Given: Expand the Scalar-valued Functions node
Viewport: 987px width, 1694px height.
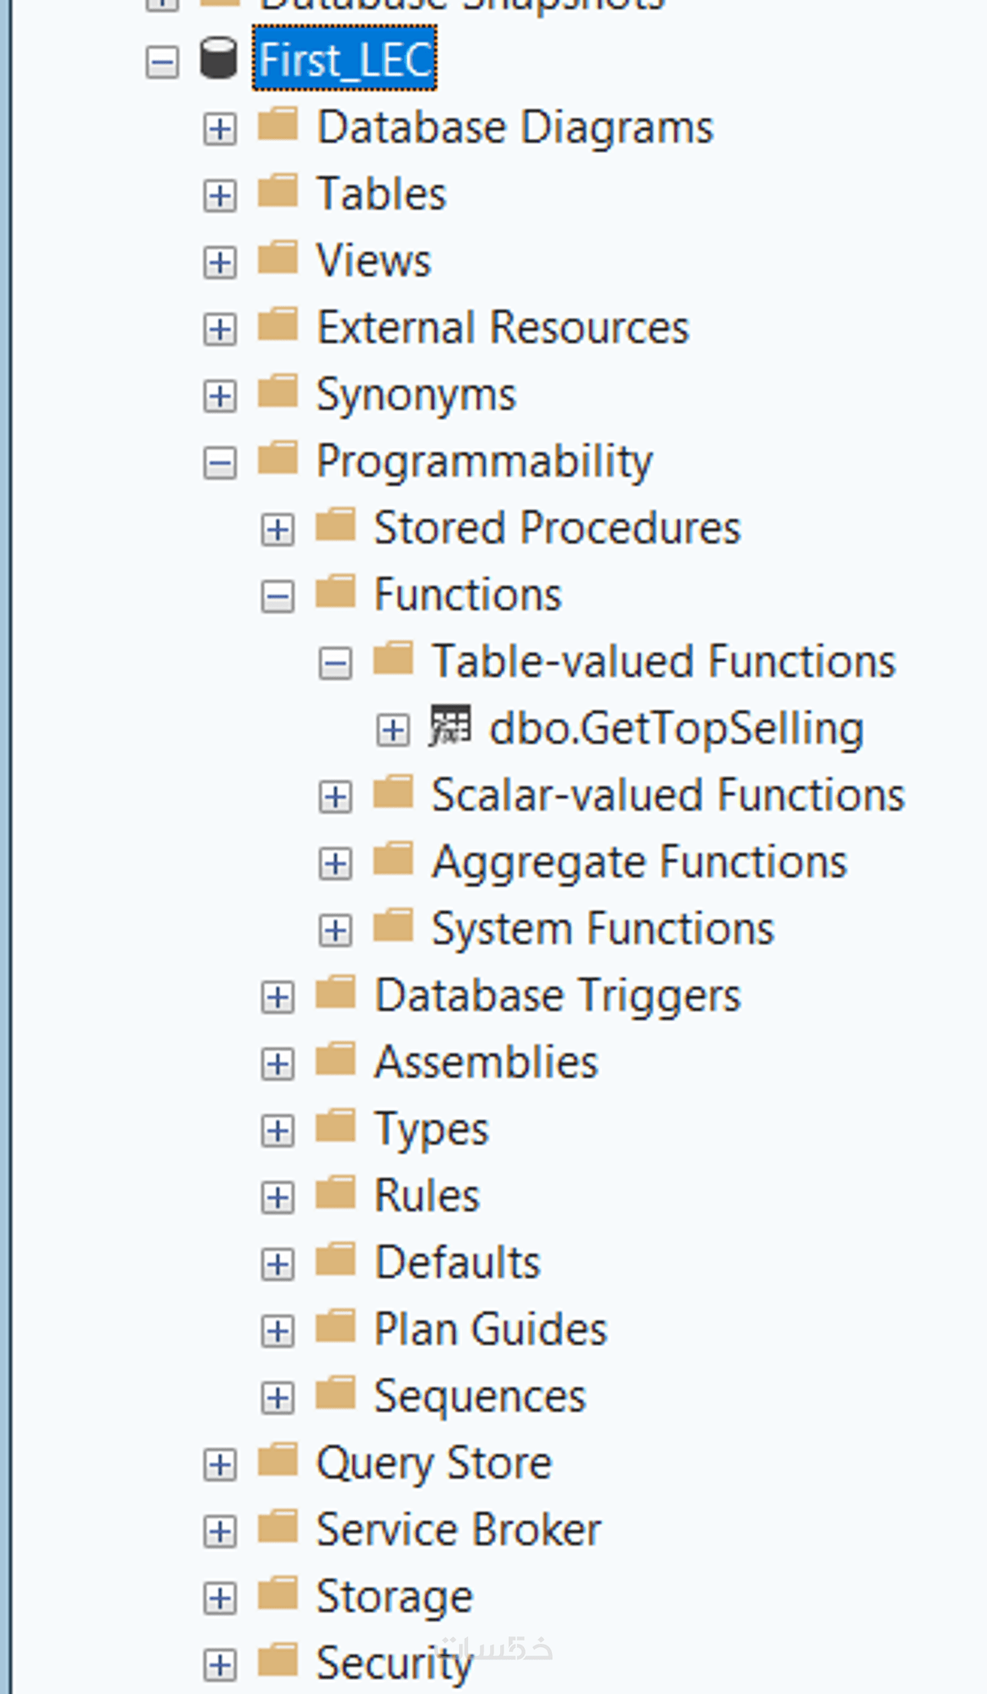Looking at the screenshot, I should [x=335, y=796].
